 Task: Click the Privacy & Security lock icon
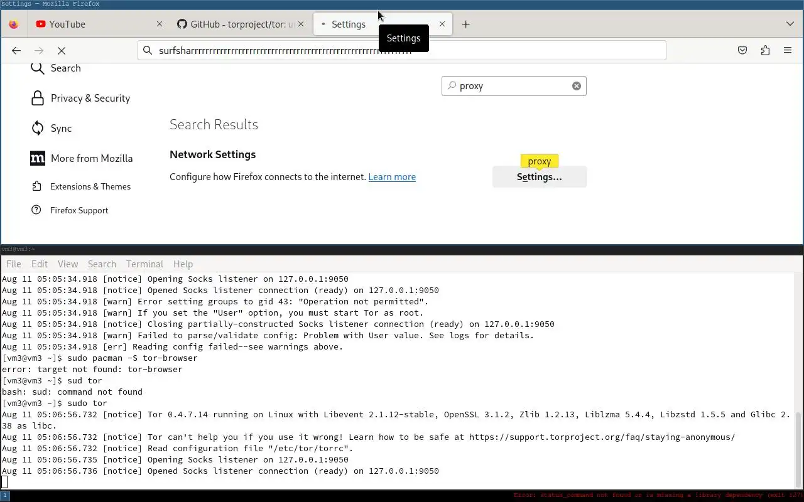pos(38,98)
